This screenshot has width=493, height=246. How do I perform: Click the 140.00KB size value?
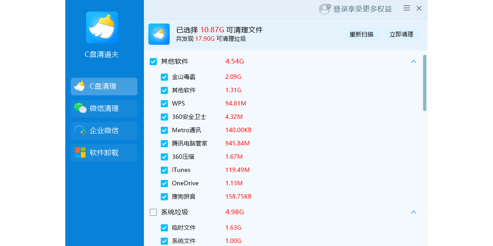(x=239, y=130)
